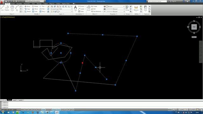
Task: Toggle POLAR tracking in status bar
Action: 39,110
